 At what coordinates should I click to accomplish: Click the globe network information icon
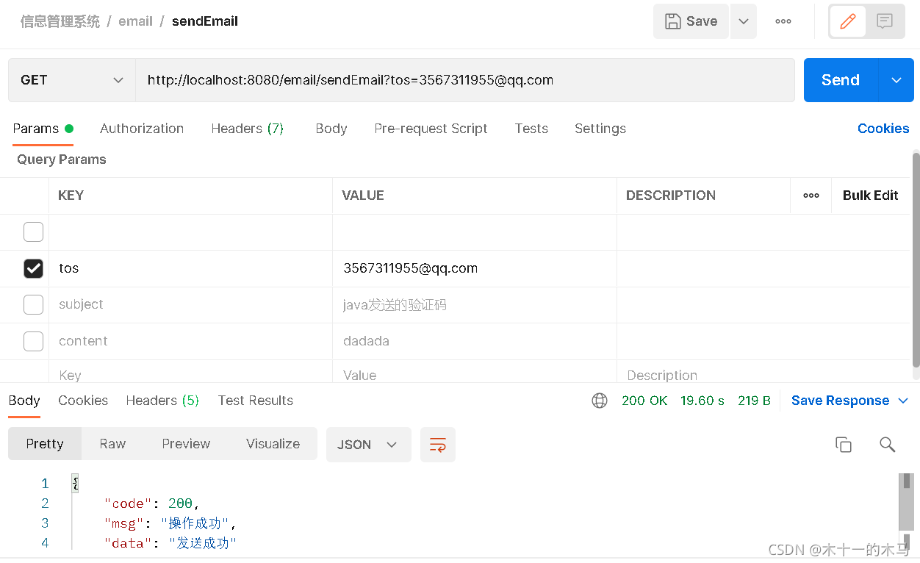pyautogui.click(x=600, y=401)
